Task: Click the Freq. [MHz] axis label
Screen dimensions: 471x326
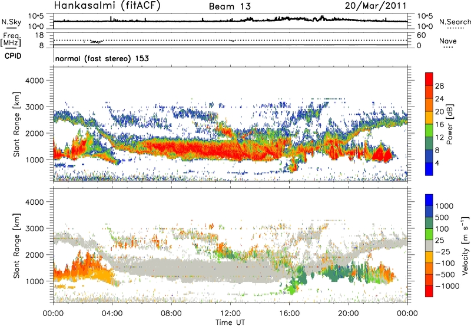Action: tap(11, 40)
